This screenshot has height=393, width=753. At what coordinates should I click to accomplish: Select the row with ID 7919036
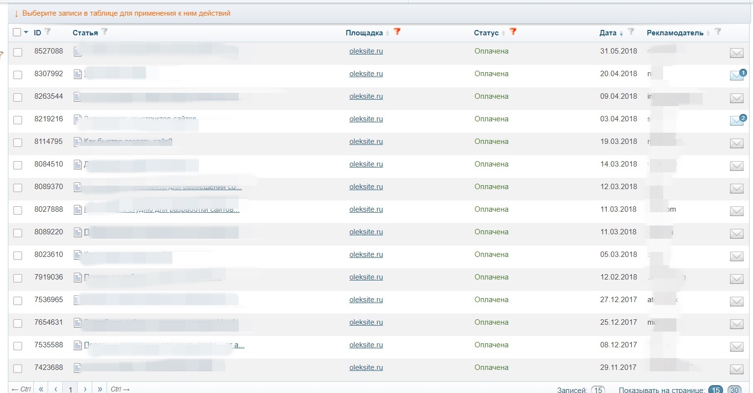pyautogui.click(x=18, y=279)
